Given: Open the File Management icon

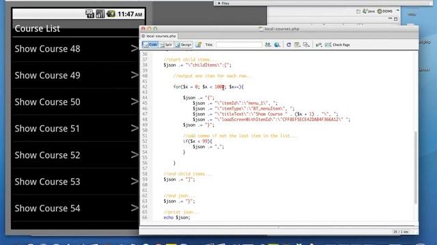Looking at the screenshot, I should tap(268, 45).
